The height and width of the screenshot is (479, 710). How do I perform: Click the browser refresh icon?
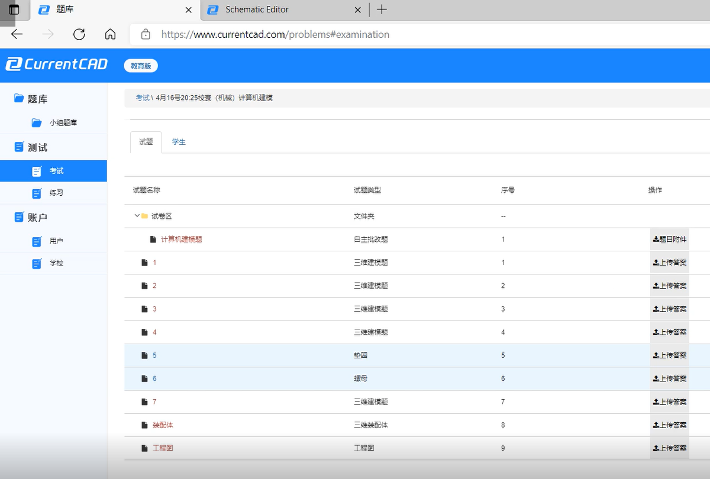[x=79, y=34]
